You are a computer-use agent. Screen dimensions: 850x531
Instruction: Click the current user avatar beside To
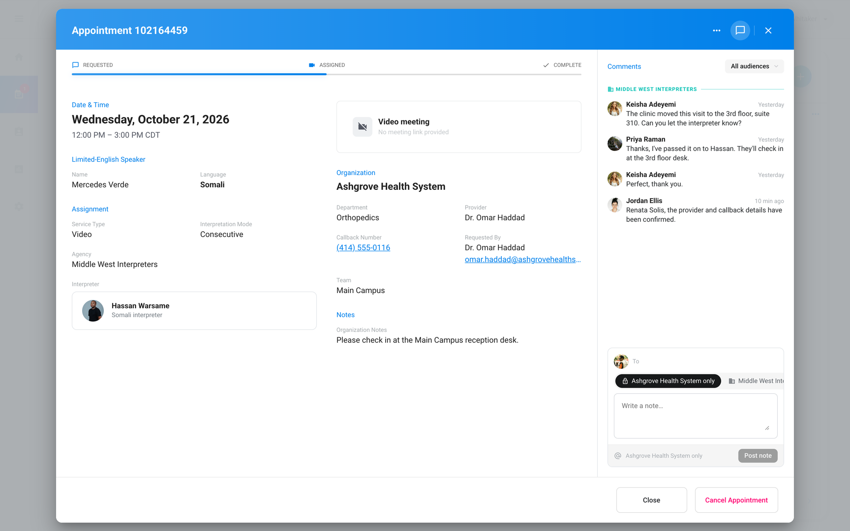tap(621, 361)
